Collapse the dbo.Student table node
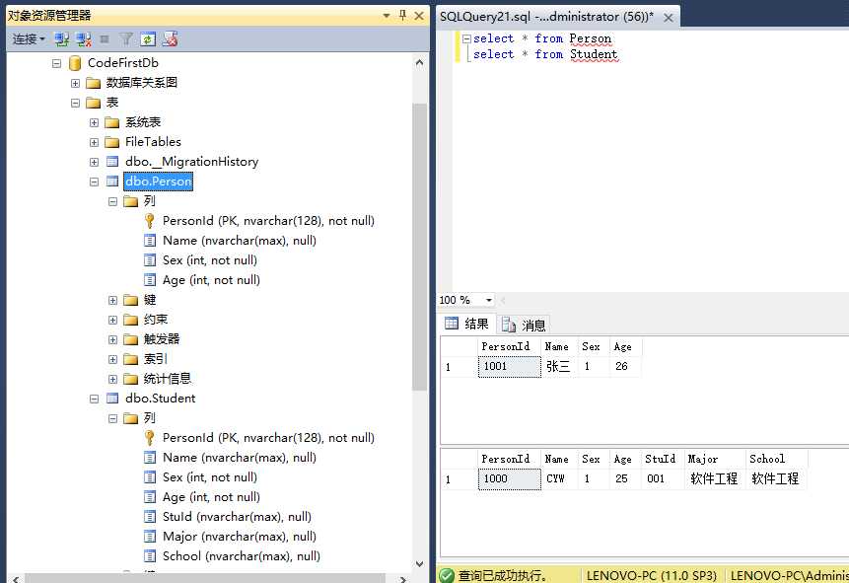The width and height of the screenshot is (849, 583). tap(95, 399)
